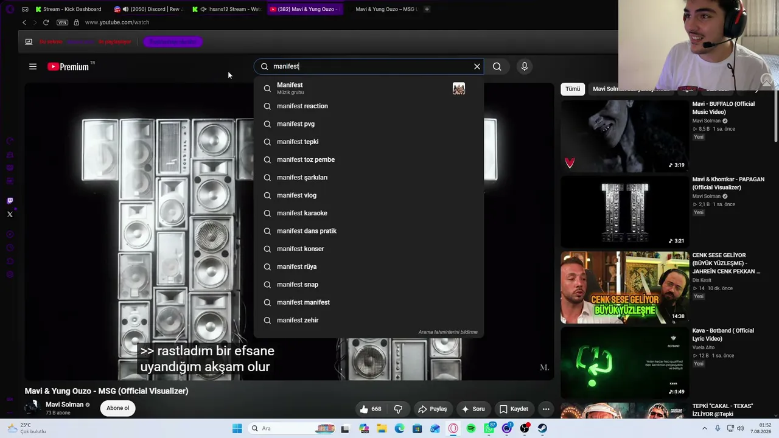
Task: Click the address bar showing www.youtube.com/watch
Action: (117, 23)
